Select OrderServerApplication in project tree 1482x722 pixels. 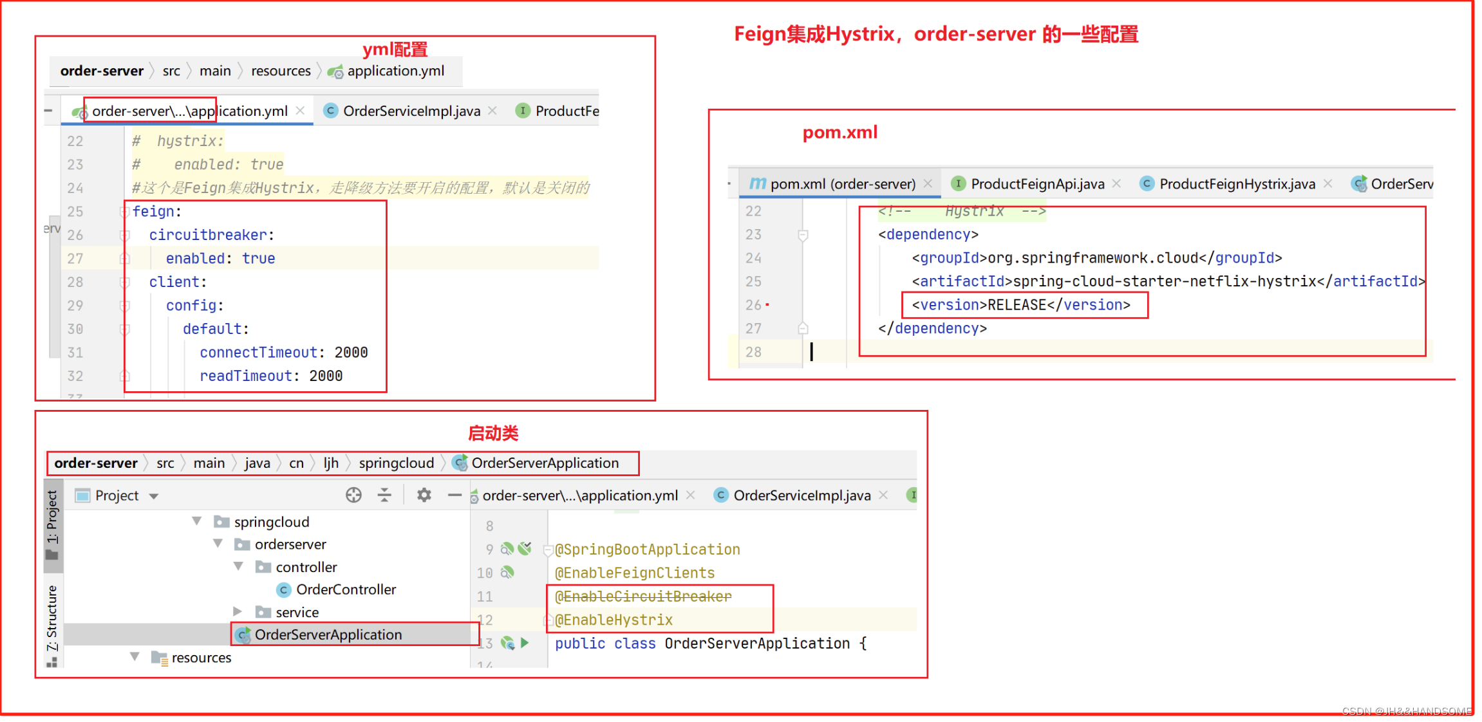pyautogui.click(x=319, y=634)
